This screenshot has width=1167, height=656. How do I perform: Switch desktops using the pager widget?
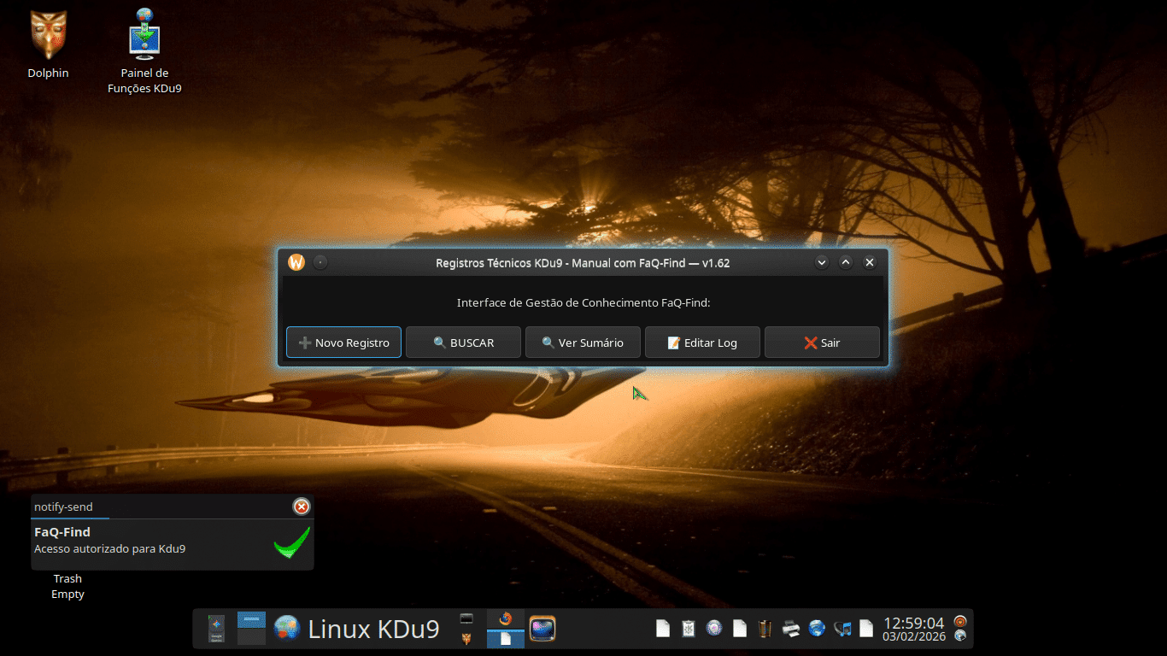251,629
